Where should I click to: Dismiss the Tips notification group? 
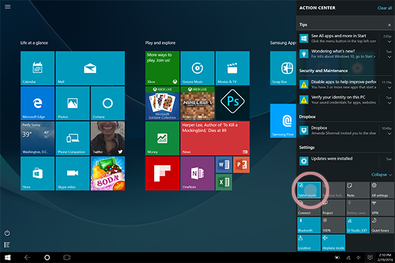click(389, 25)
